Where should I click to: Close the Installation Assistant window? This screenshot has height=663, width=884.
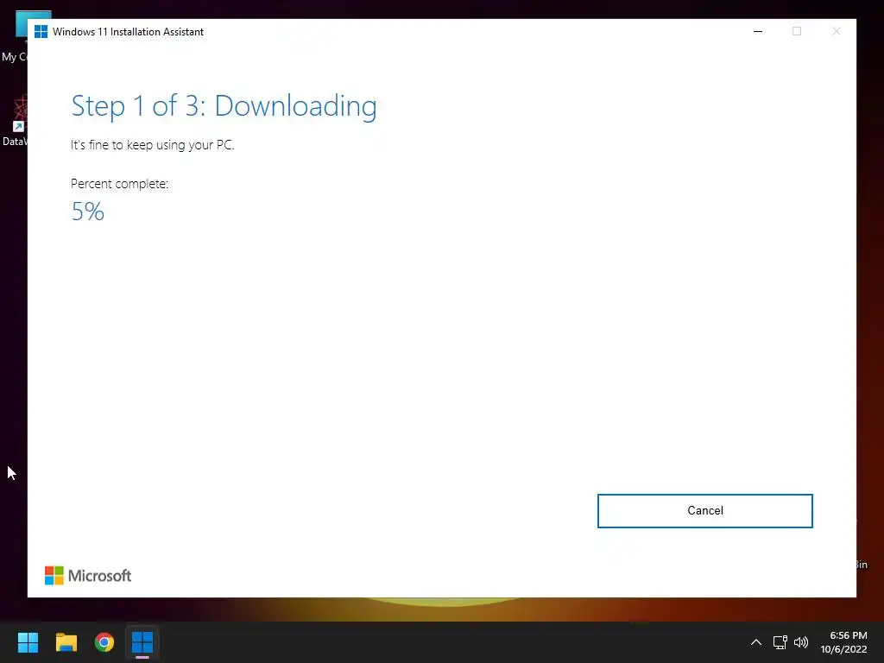coord(836,32)
